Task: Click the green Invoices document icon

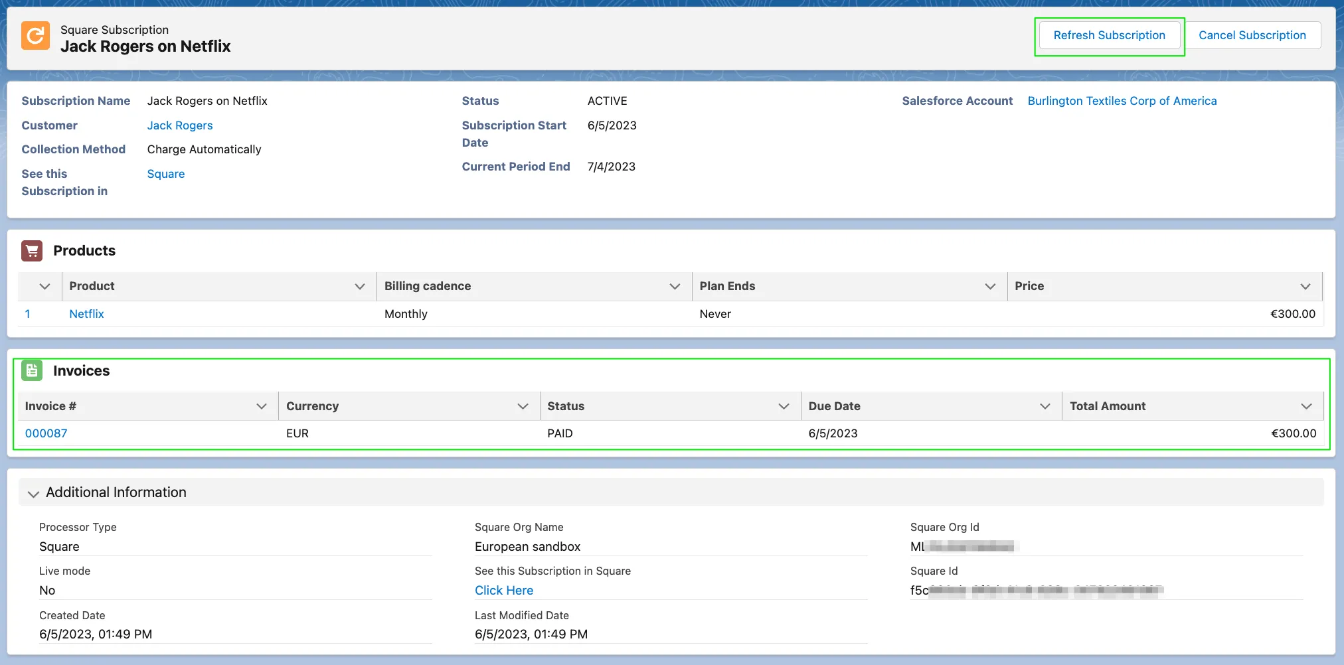Action: [32, 370]
